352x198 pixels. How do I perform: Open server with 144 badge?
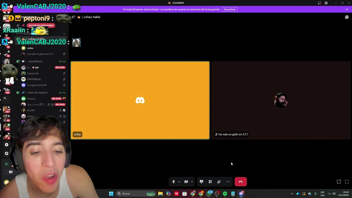point(7,127)
